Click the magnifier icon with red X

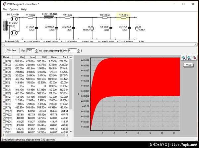[x=195, y=58]
